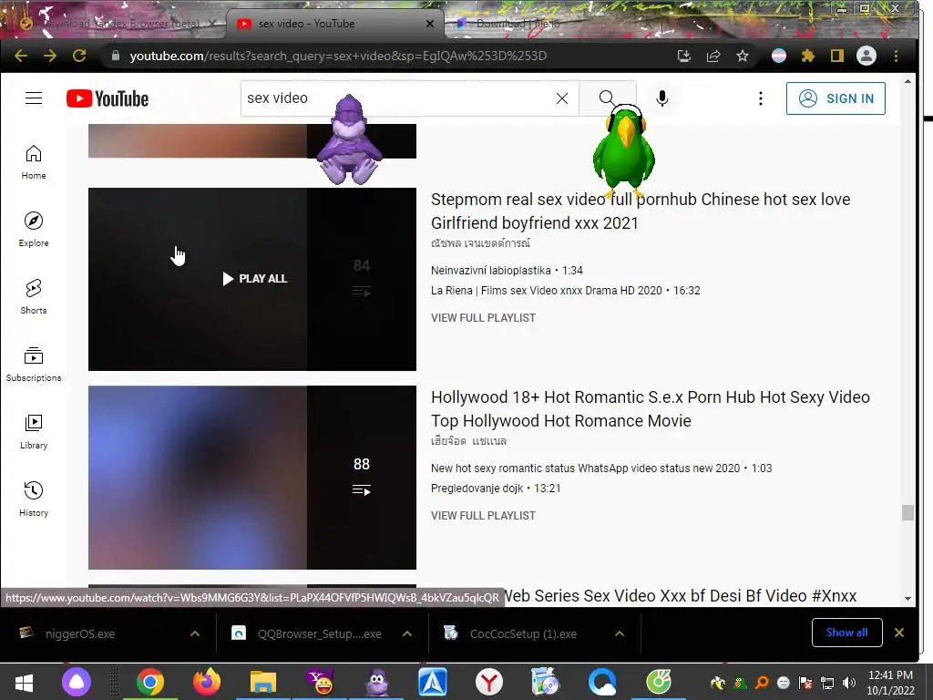Open the Windows Start button
Image resolution: width=933 pixels, height=700 pixels.
pos(24,682)
